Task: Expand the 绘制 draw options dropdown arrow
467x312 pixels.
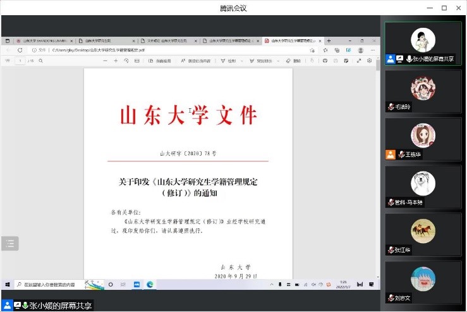Action: [242, 61]
